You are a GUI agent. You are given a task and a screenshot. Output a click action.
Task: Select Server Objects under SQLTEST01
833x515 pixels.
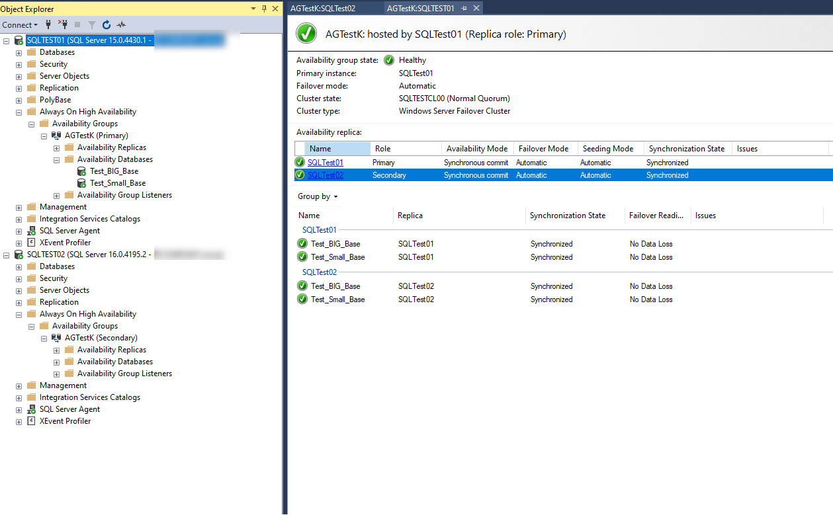pyautogui.click(x=64, y=76)
